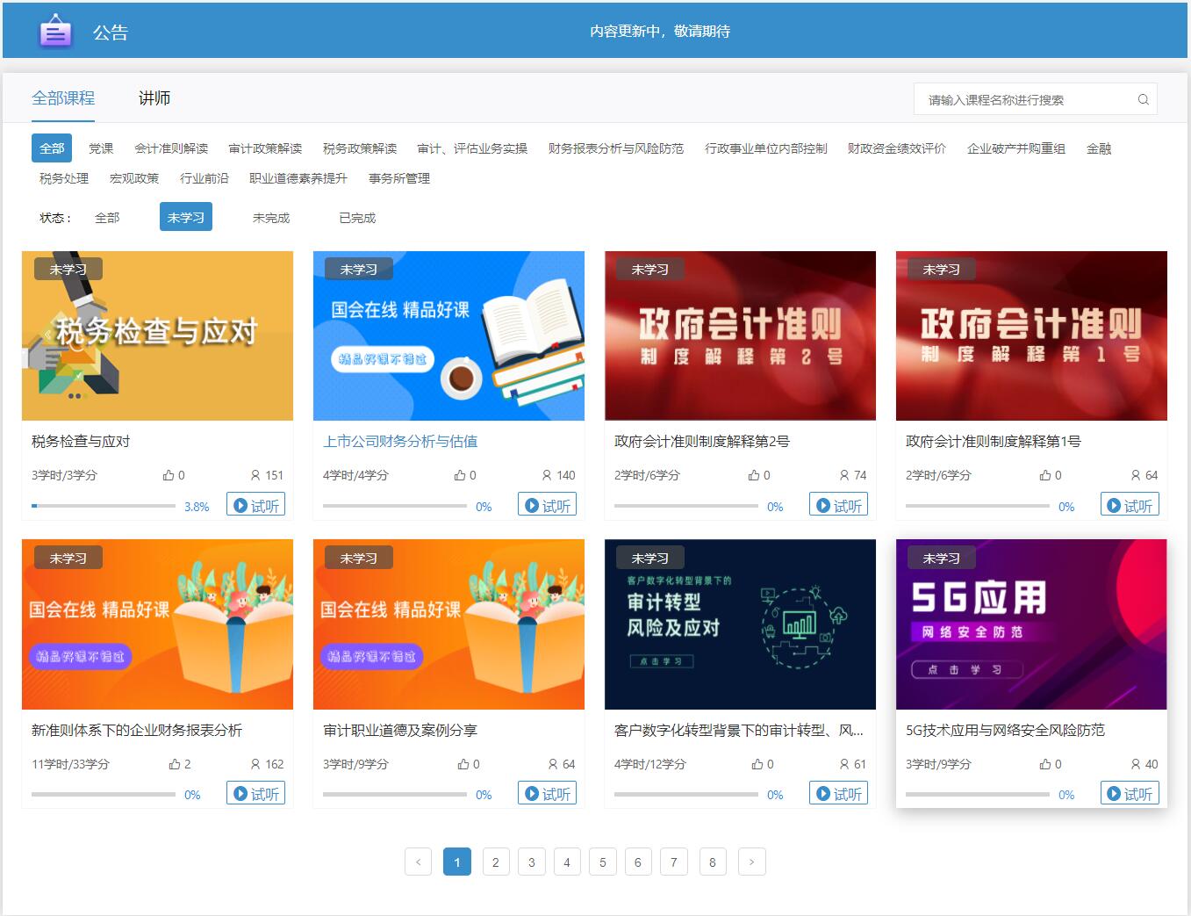Click the course name search field

click(x=1025, y=99)
